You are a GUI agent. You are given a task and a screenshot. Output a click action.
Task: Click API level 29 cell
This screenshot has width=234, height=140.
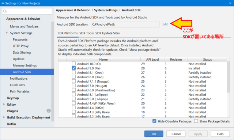pyautogui.click(x=143, y=64)
